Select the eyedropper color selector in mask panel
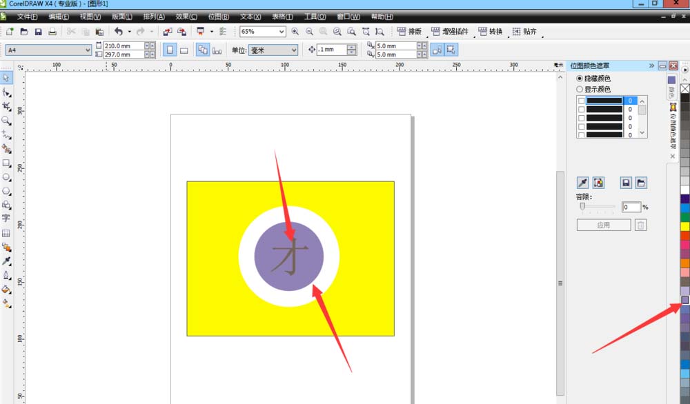The height and width of the screenshot is (404, 690). [582, 183]
